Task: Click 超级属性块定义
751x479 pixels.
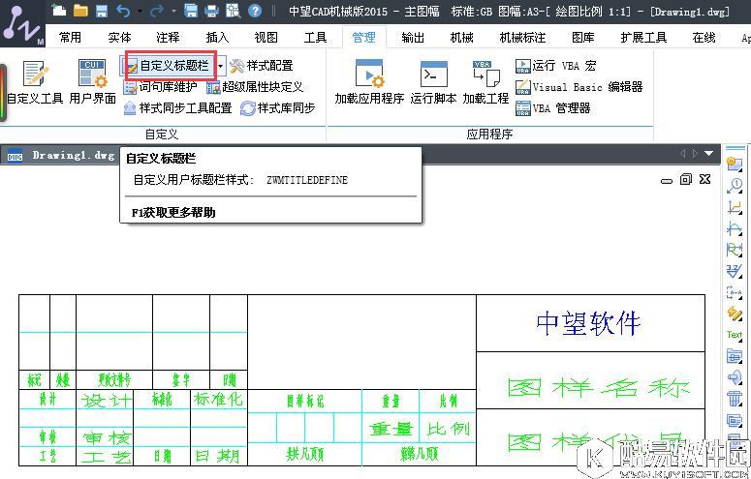Action: point(255,87)
